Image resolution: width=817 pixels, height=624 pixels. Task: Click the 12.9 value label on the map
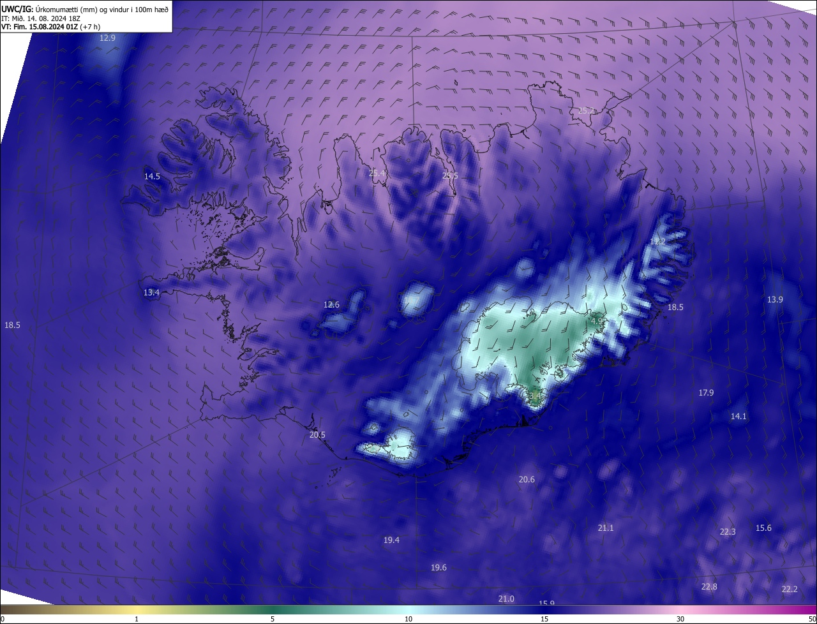point(108,38)
